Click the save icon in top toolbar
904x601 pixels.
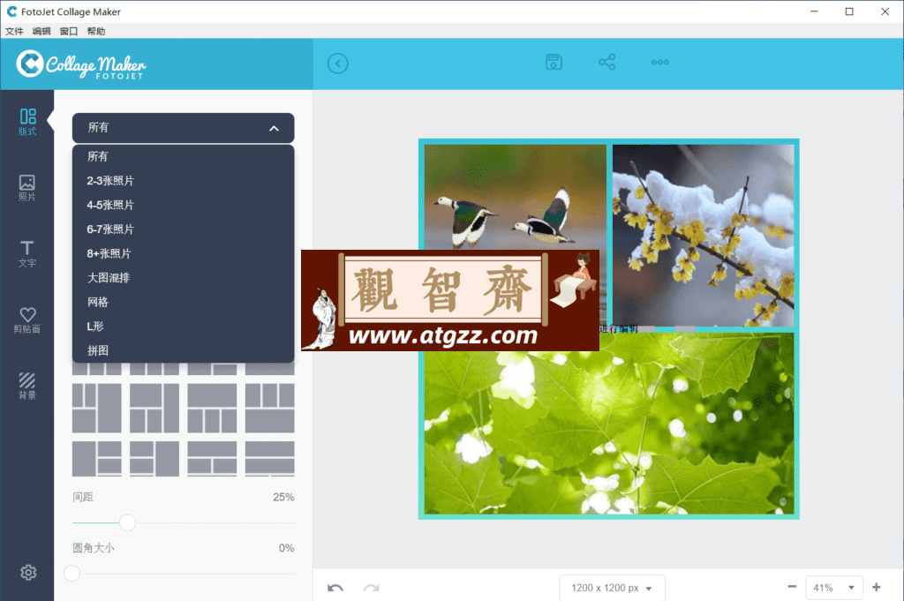(554, 63)
